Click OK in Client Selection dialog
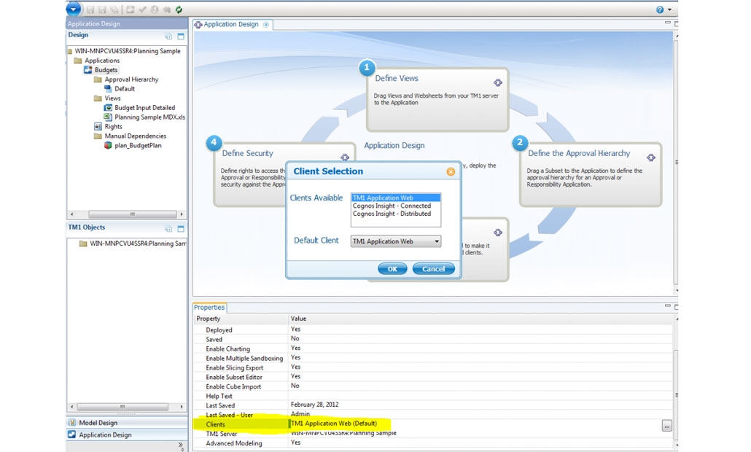The height and width of the screenshot is (452, 751). (x=392, y=269)
